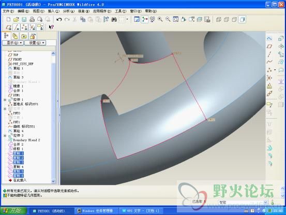The width and height of the screenshot is (286, 215).
Task: Toggle datum planes display
Action: pyautogui.click(x=9, y=27)
